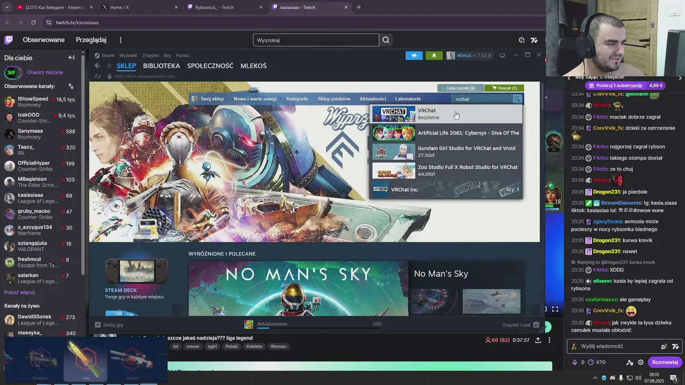Open the chat moderation tools icon
Screen dimensions: 685x385
629,362
